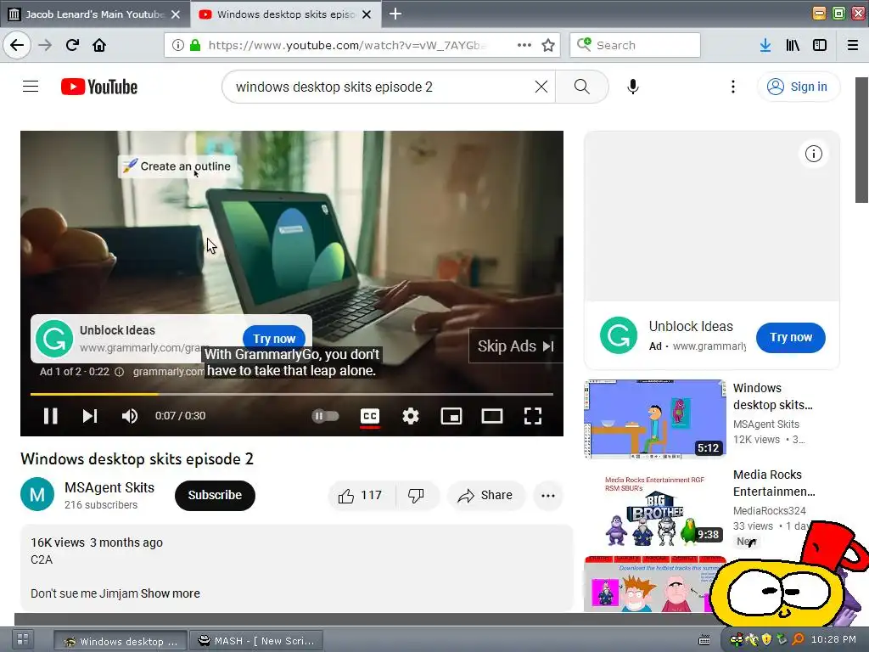Go forward in browser history

point(45,45)
